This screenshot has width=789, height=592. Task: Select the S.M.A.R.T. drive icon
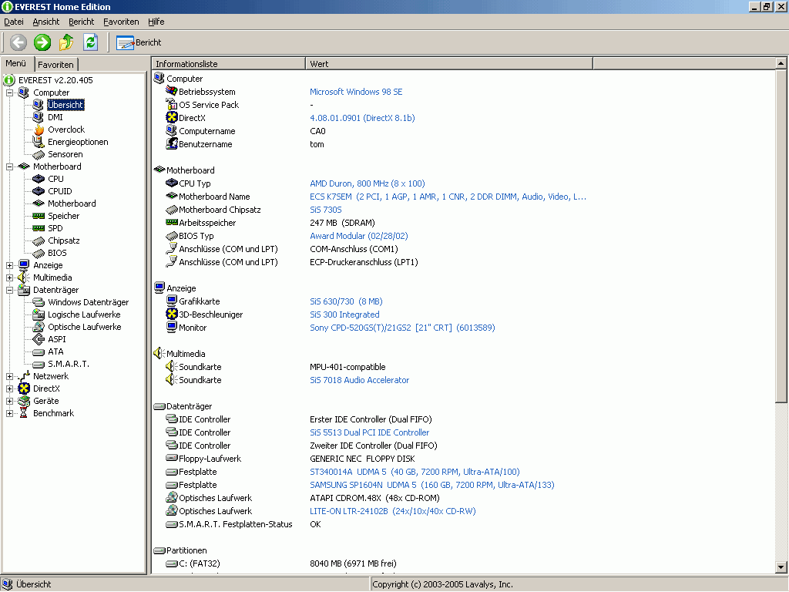point(39,364)
